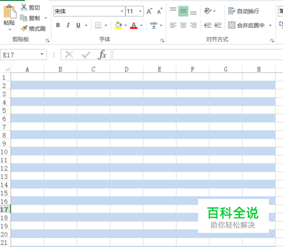The width and height of the screenshot is (283, 247).
Task: Toggle Bold formatting
Action: (58, 25)
